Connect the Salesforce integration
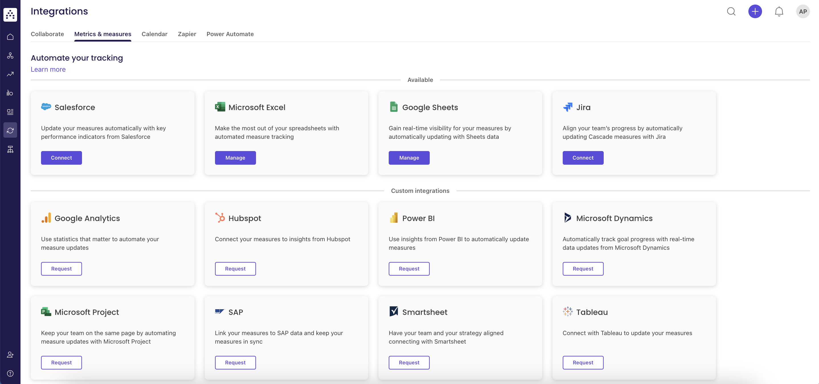Image resolution: width=819 pixels, height=384 pixels. (x=61, y=158)
